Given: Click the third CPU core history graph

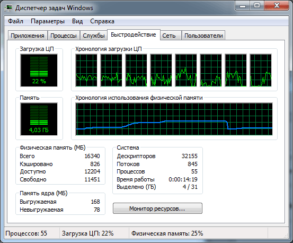Looking at the screenshot, I should click(136, 71).
